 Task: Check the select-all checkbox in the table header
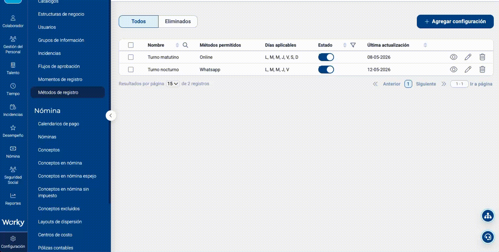tap(131, 45)
